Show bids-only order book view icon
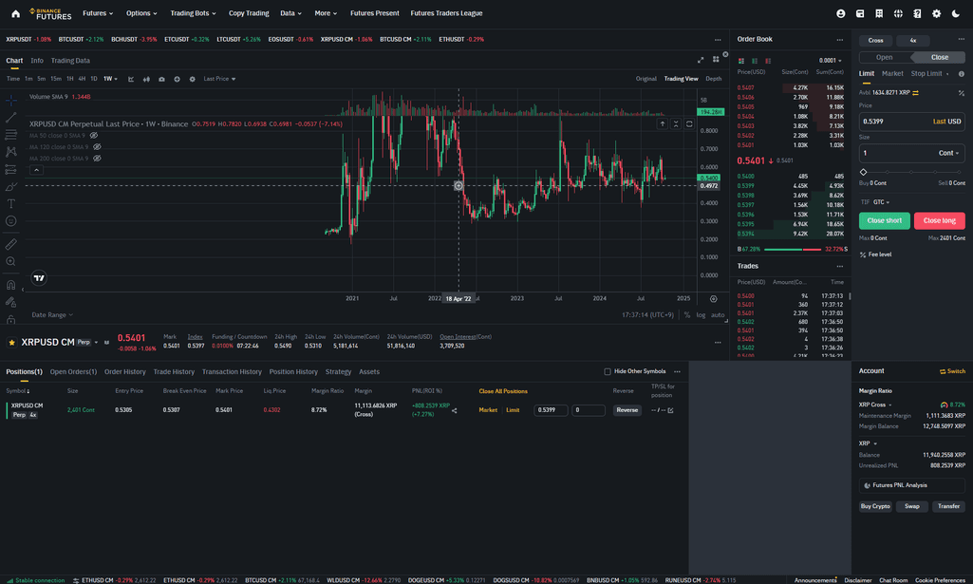Screen dimensions: 973x584 [x=755, y=61]
